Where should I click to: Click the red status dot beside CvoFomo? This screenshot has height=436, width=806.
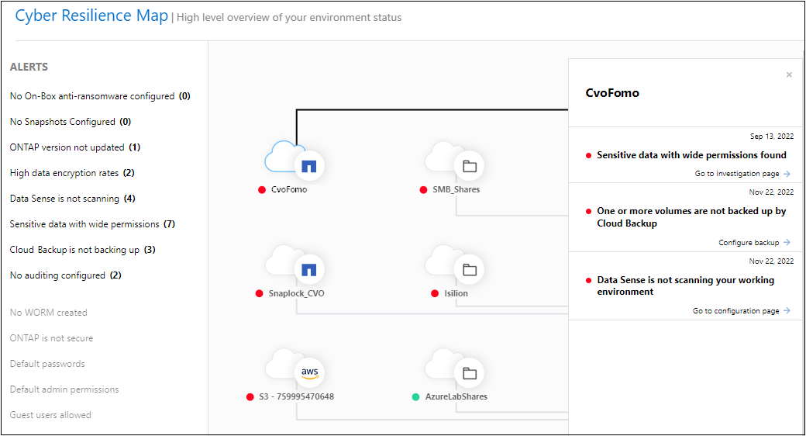click(x=262, y=190)
